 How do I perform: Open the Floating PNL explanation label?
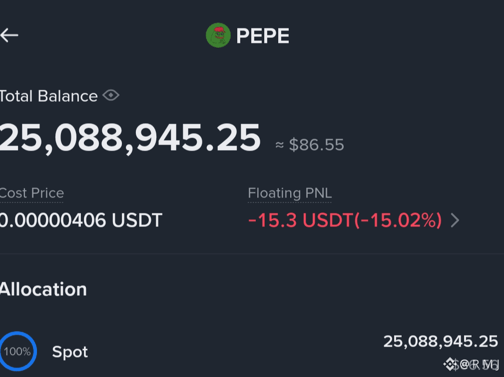click(290, 193)
